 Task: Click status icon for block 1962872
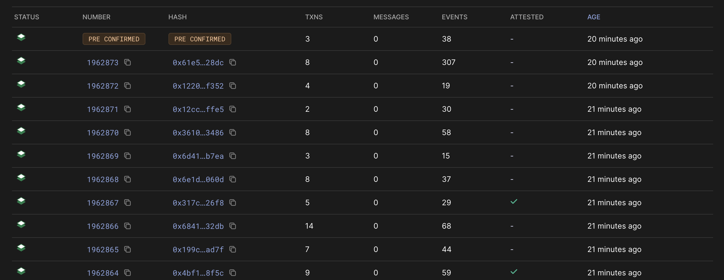pos(21,84)
